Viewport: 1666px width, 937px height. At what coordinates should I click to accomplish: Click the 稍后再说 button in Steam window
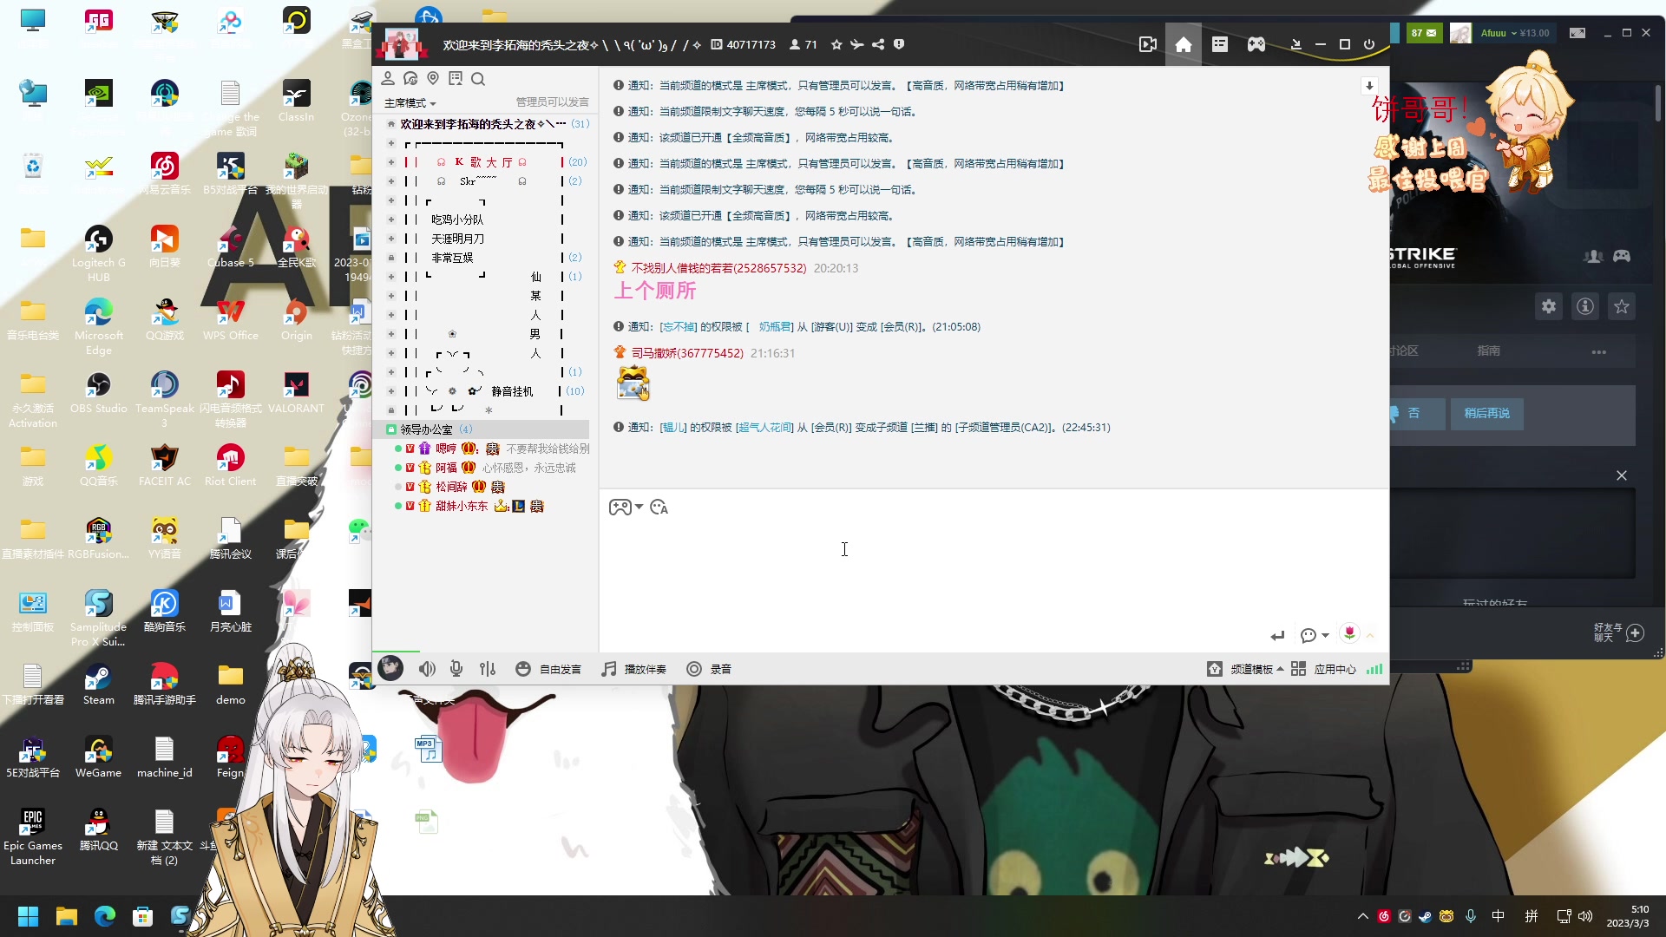point(1487,413)
